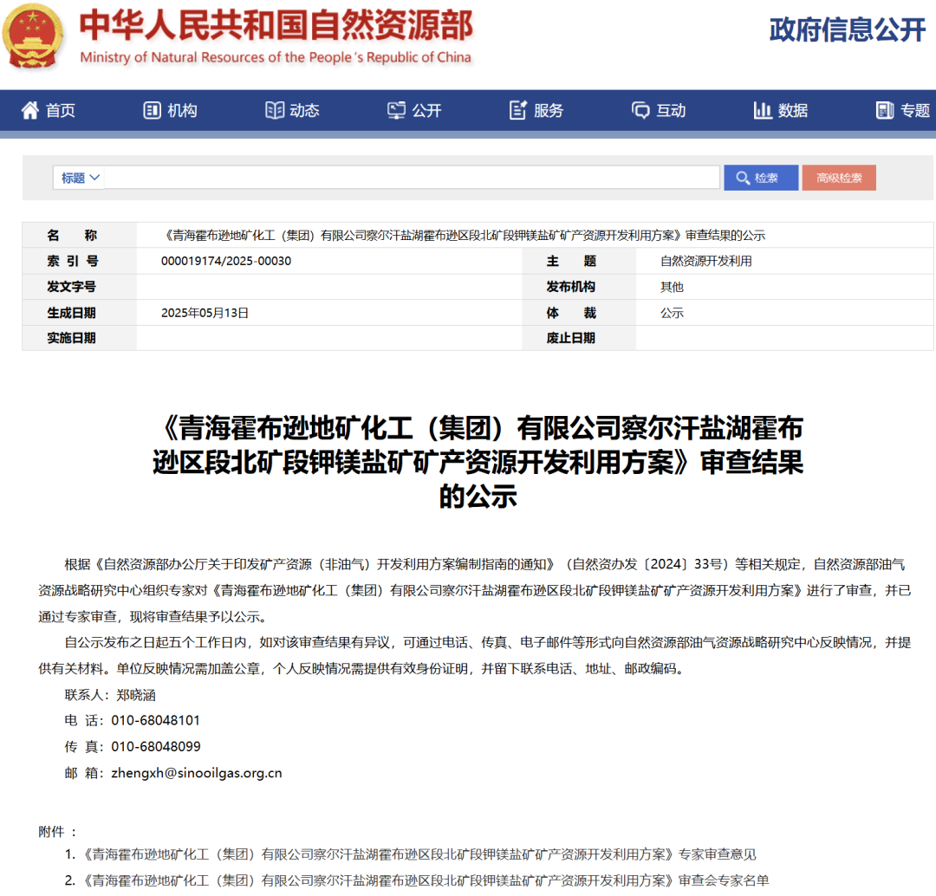The width and height of the screenshot is (936, 896).
Task: Click into the search text box
Action: [412, 178]
